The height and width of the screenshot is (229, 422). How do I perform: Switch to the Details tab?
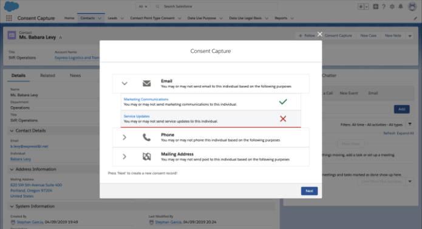[18, 75]
